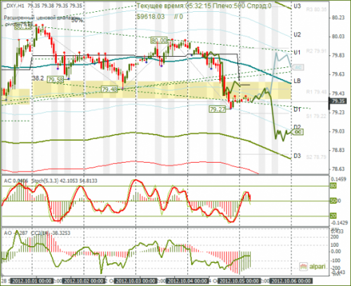Select the 'Текущее время' info line
Viewport: 351px width, 286px height.
[x=204, y=6]
